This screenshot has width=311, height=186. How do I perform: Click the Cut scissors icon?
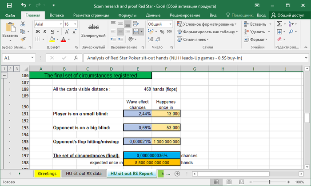23,24
